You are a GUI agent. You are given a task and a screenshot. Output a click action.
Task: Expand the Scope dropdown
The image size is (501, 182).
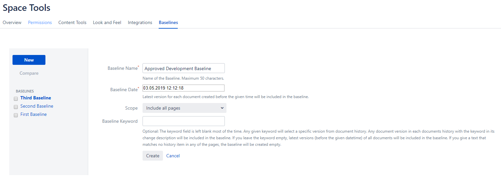184,108
